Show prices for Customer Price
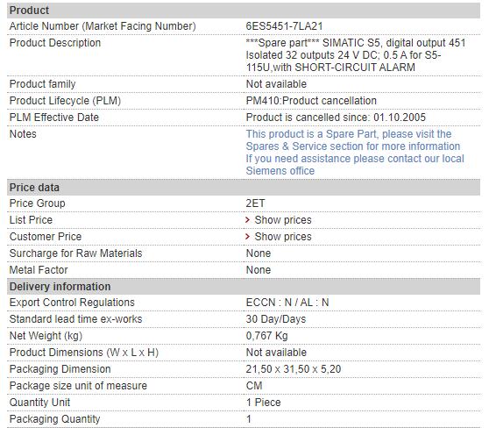 [283, 237]
